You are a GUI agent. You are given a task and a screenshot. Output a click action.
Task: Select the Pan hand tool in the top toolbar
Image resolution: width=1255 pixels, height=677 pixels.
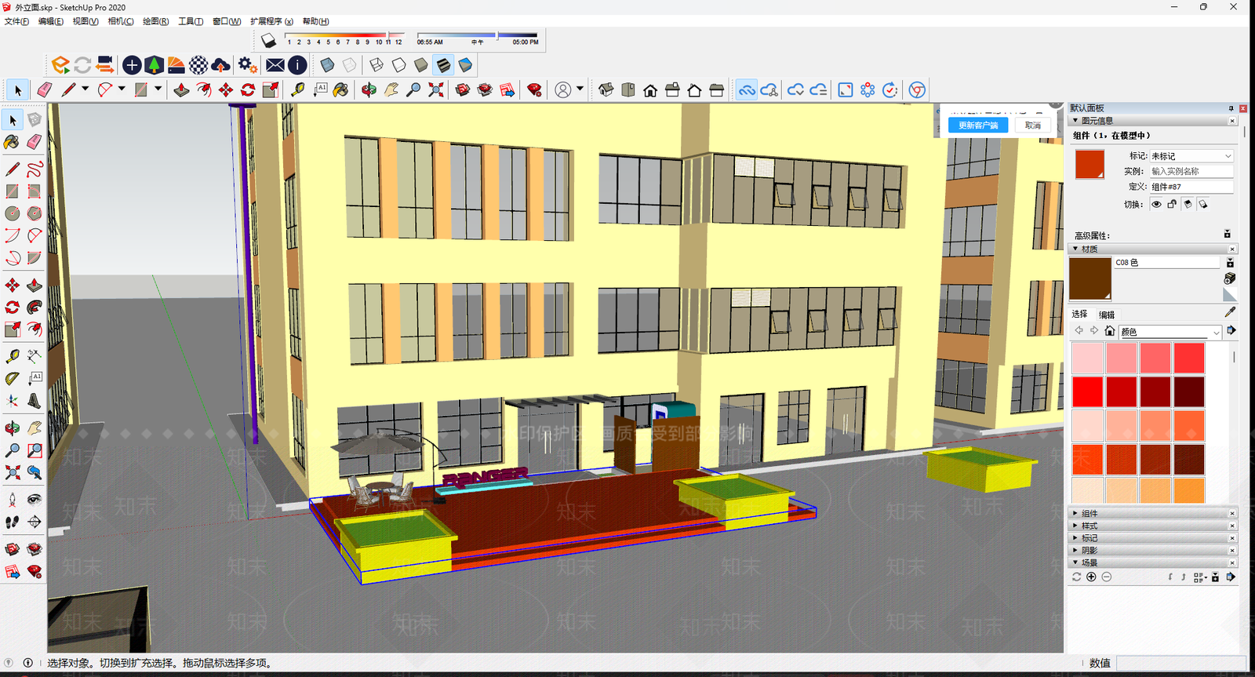coord(391,90)
